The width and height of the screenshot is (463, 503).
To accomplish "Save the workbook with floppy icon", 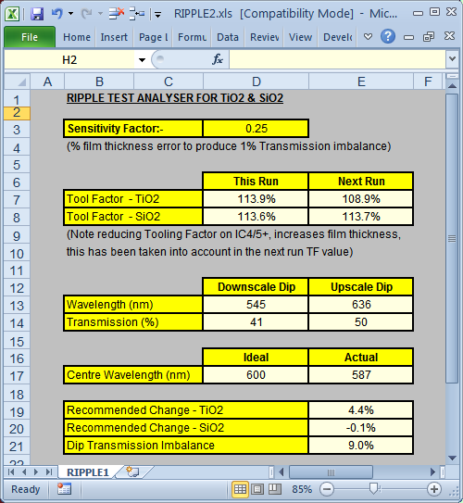I will [37, 14].
